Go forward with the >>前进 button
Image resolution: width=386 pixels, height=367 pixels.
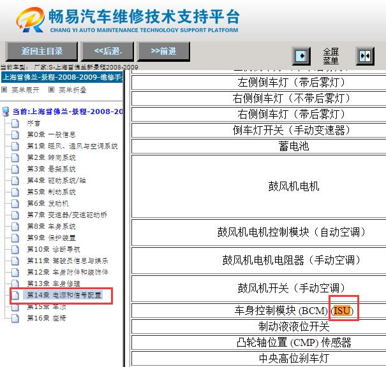click(163, 52)
